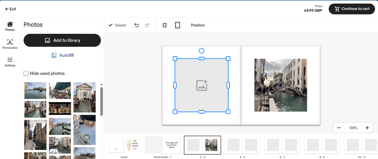Proceed with Continue to cart

tap(352, 9)
